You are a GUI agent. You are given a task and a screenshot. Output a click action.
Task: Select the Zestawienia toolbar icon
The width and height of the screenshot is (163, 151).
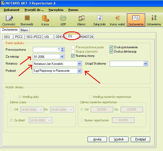pyautogui.click(x=136, y=20)
